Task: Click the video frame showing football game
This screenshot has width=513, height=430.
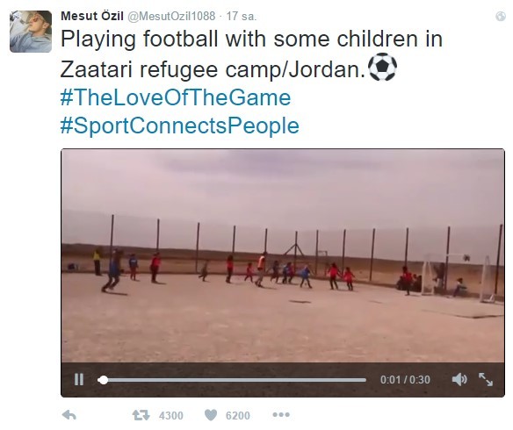Action: click(x=283, y=255)
